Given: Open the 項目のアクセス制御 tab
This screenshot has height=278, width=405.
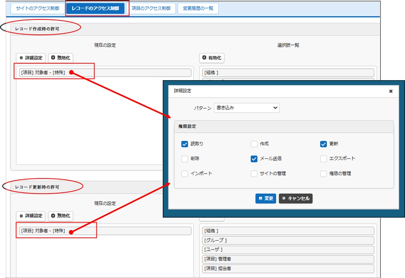Looking at the screenshot, I should (x=151, y=9).
